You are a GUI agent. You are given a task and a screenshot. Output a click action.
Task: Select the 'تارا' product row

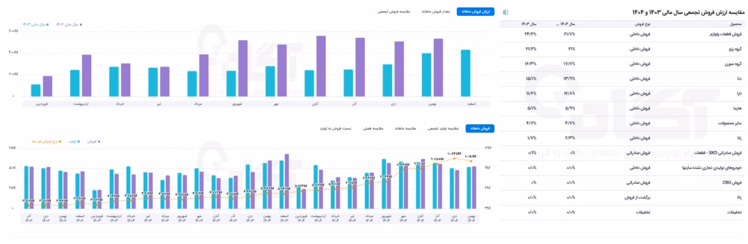[x=622, y=93]
